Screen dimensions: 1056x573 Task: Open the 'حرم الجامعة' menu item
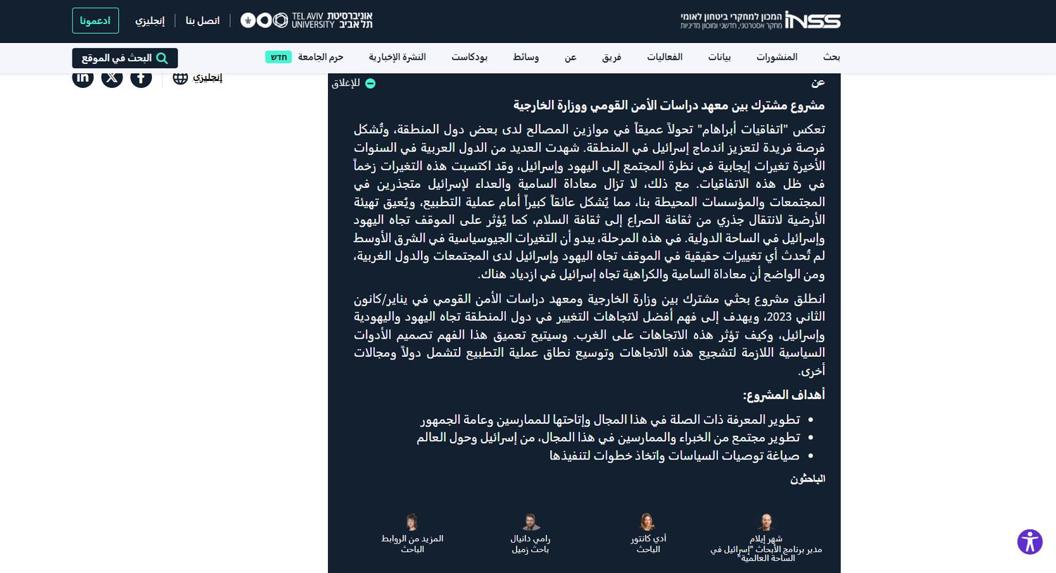(320, 57)
